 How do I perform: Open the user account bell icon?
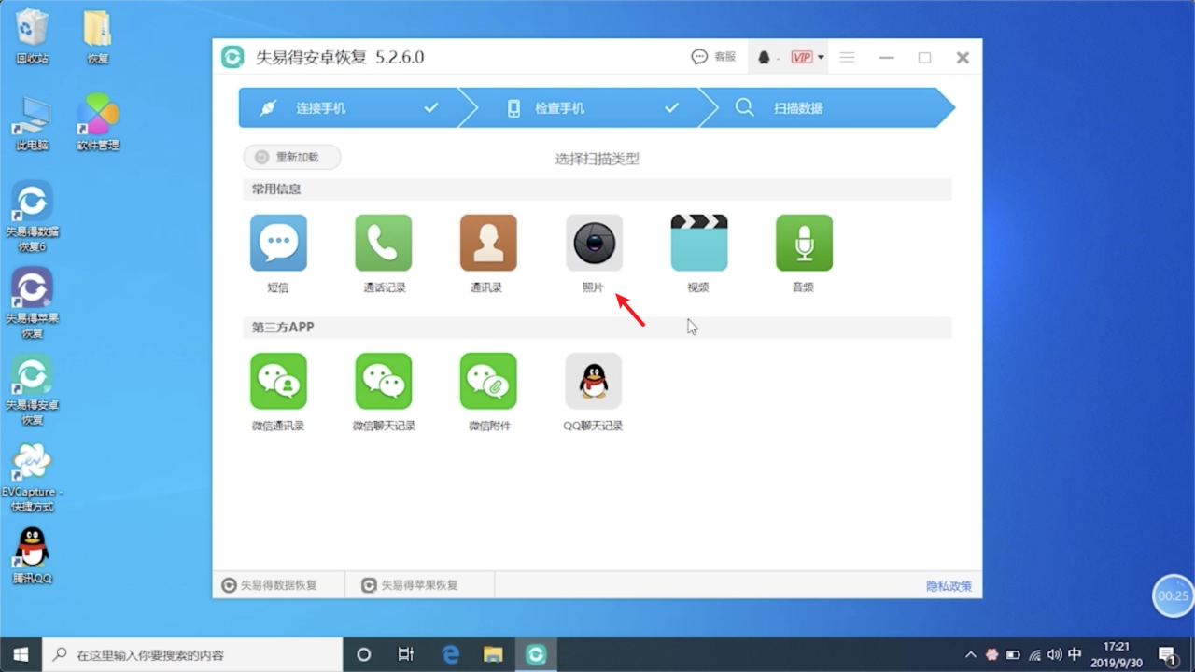pyautogui.click(x=764, y=58)
